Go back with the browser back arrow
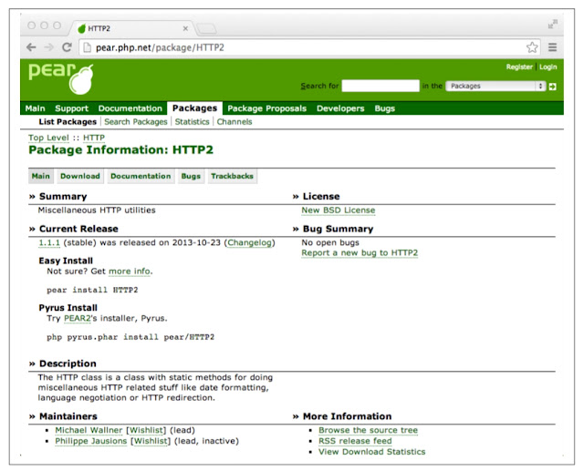This screenshot has width=584, height=471. point(31,47)
